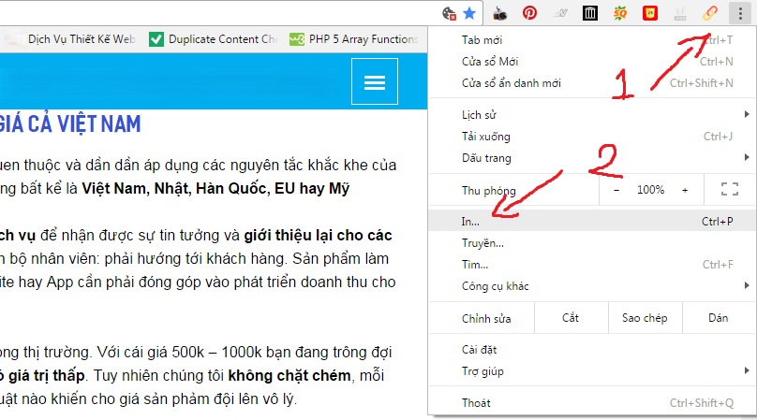This screenshot has height=420, width=757.
Task: Click the Dán paste button
Action: pos(719,318)
